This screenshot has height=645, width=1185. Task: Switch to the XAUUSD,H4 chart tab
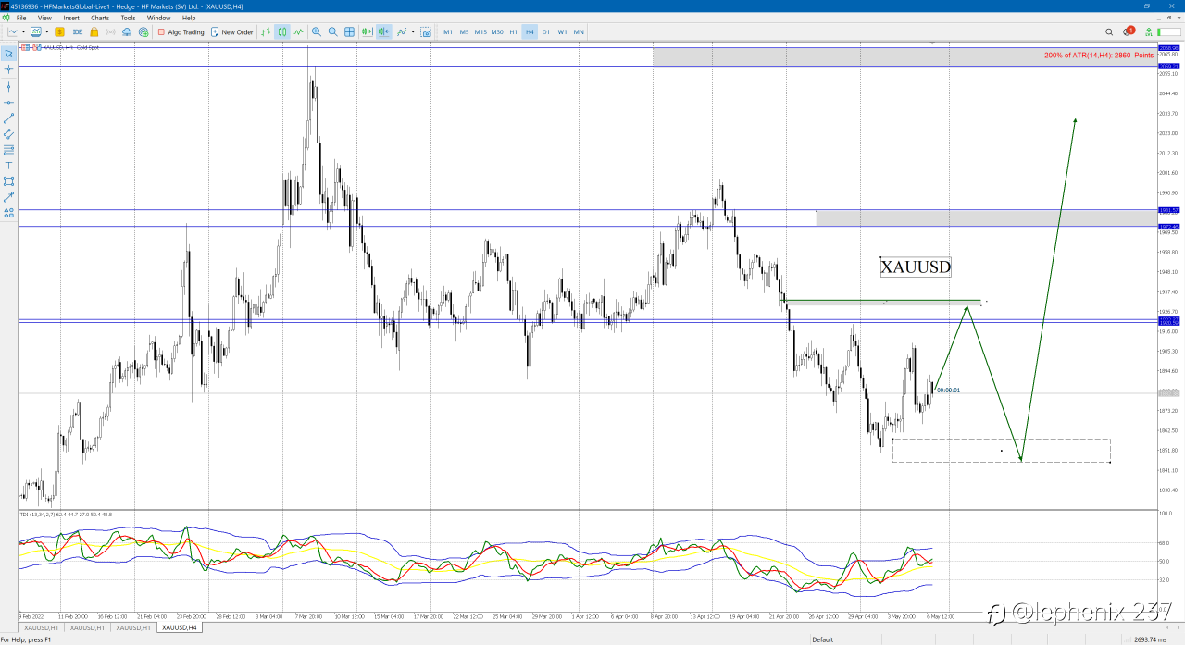coord(179,627)
